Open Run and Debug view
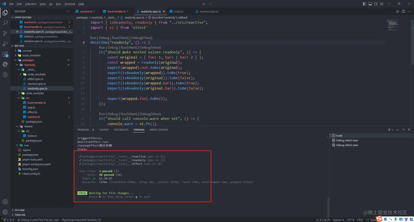The width and height of the screenshot is (414, 222). 5,44
